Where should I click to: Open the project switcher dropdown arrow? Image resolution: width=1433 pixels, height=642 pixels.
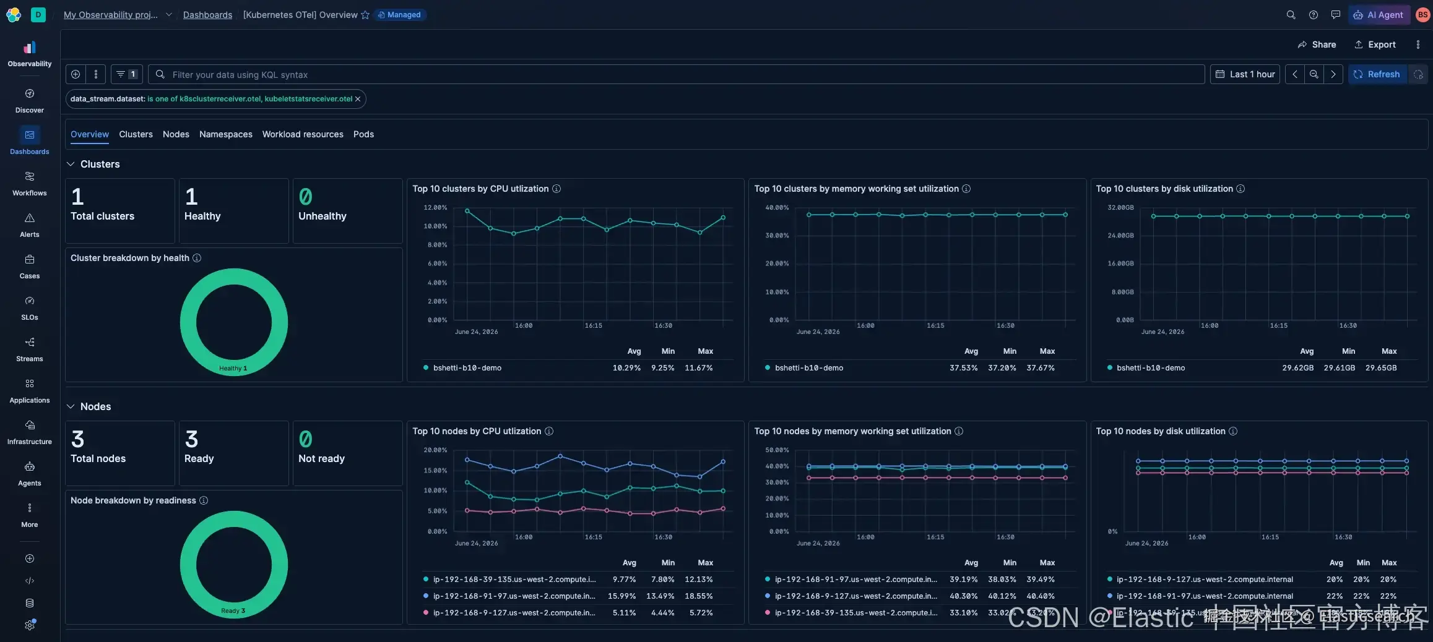[168, 15]
